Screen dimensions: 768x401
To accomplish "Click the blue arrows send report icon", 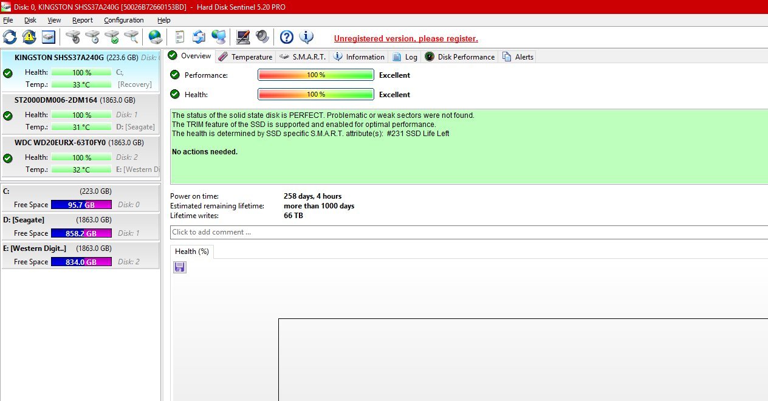I will [199, 37].
